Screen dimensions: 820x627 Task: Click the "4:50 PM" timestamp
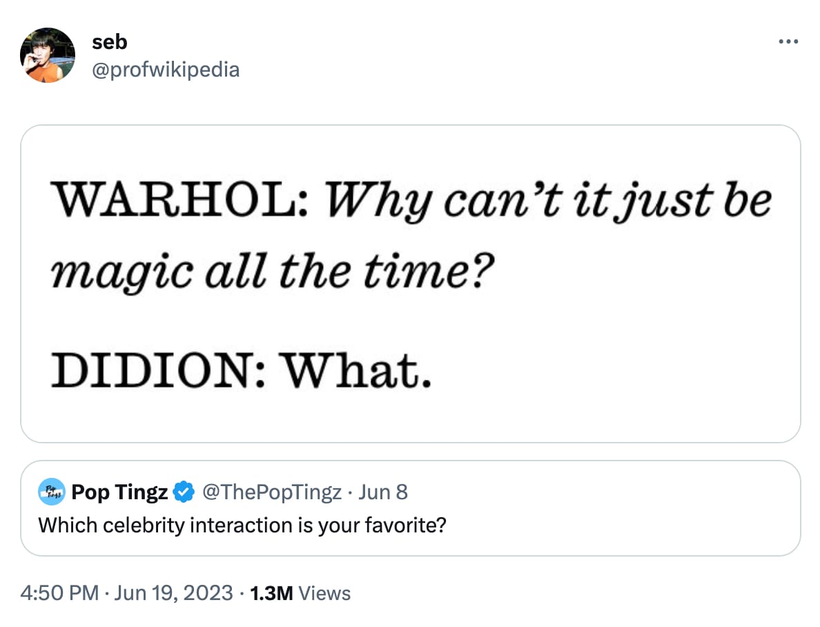(x=59, y=593)
